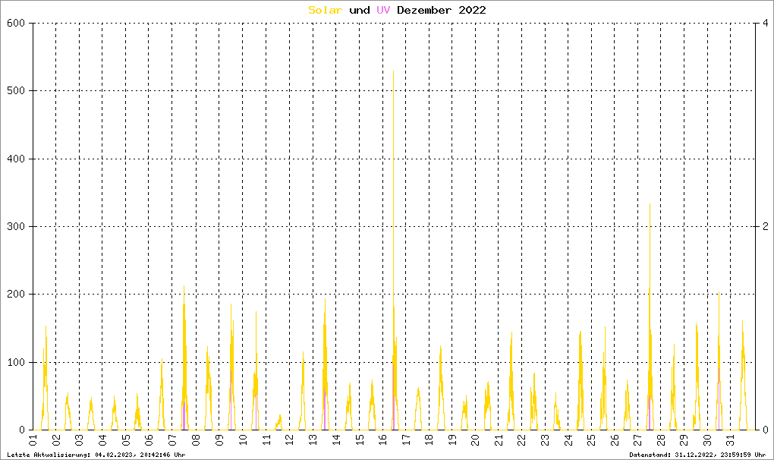The height and width of the screenshot is (460, 774).
Task: Click the tip of the tallest solar spike
Action: point(393,71)
